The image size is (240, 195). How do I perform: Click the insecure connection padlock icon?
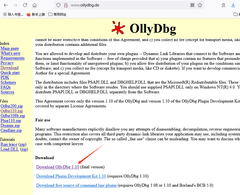point(66,5)
